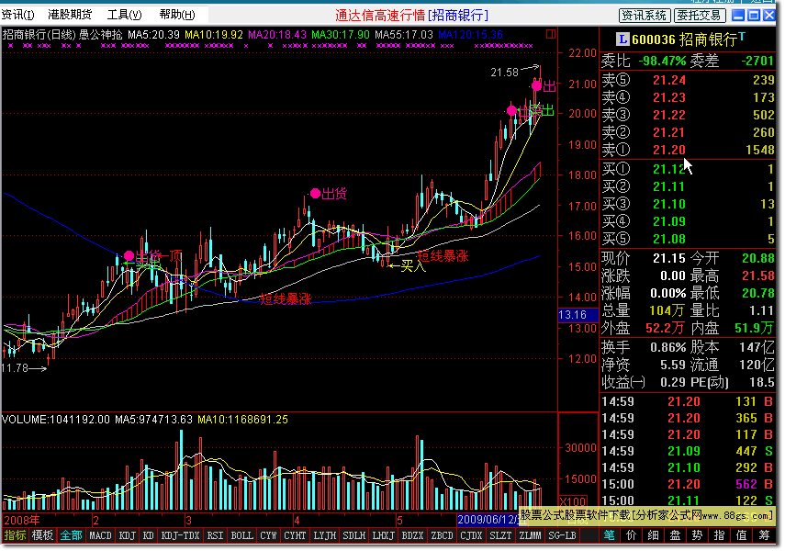The height and width of the screenshot is (551, 785).
Task: Select the 模板 tab
Action: tap(42, 535)
